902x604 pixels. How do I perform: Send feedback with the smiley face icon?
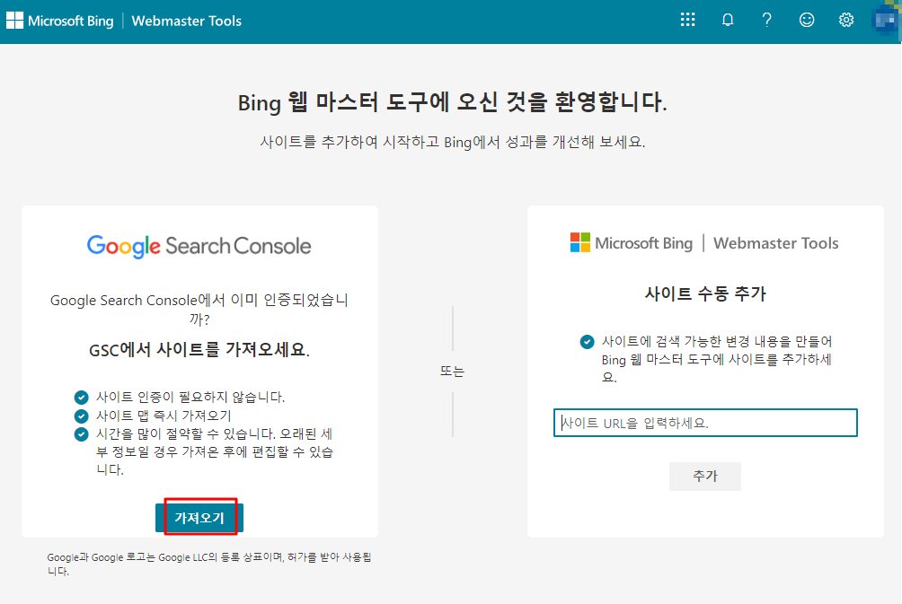point(806,19)
